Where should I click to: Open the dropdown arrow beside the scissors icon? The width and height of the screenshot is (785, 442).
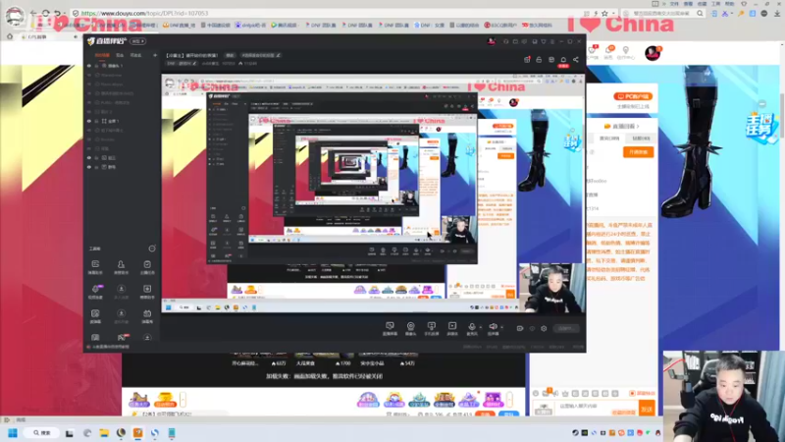pos(732,14)
